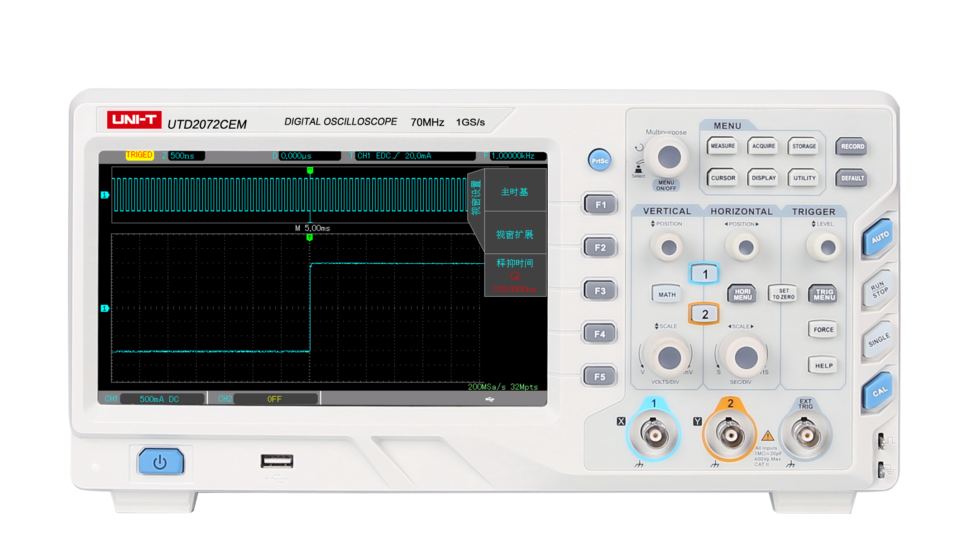This screenshot has height=560, width=967.
Task: Toggle the power button
Action: point(161,462)
